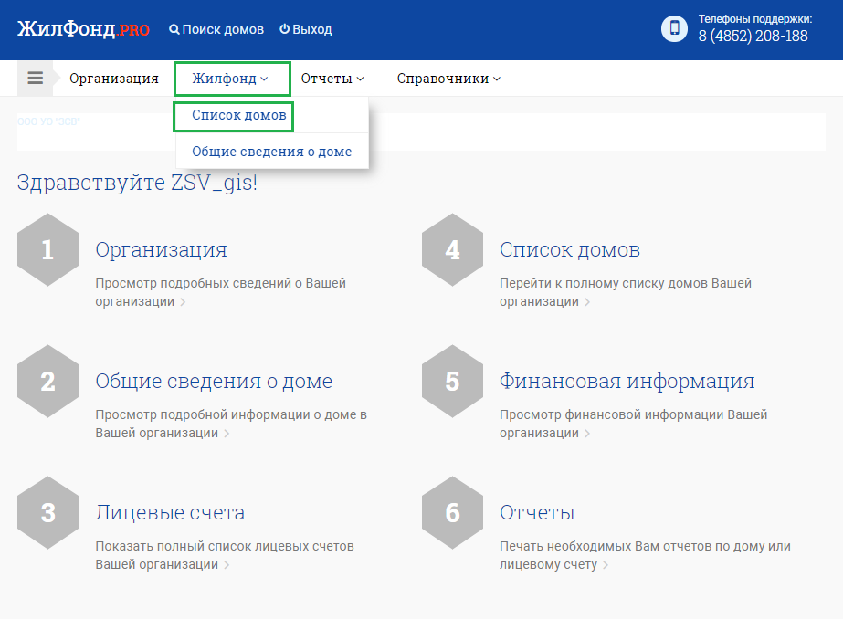Viewport: 843px width, 619px height.
Task: Collapse the Жилфонд dropdown menu
Action: click(230, 79)
